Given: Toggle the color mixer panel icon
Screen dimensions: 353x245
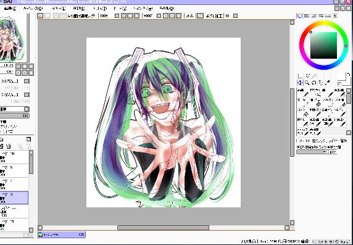Looking at the screenshot, I should [x=321, y=16].
